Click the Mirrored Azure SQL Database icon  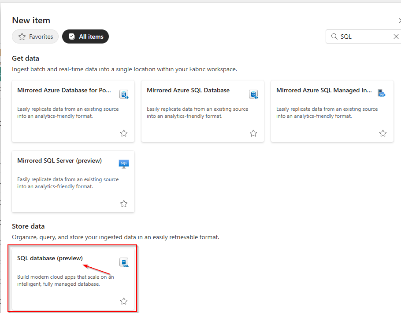pyautogui.click(x=253, y=94)
